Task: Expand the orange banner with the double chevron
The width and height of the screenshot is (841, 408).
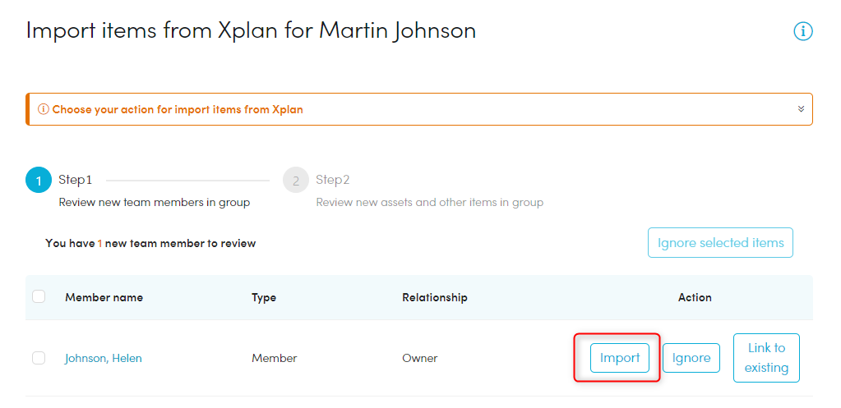Action: [801, 109]
